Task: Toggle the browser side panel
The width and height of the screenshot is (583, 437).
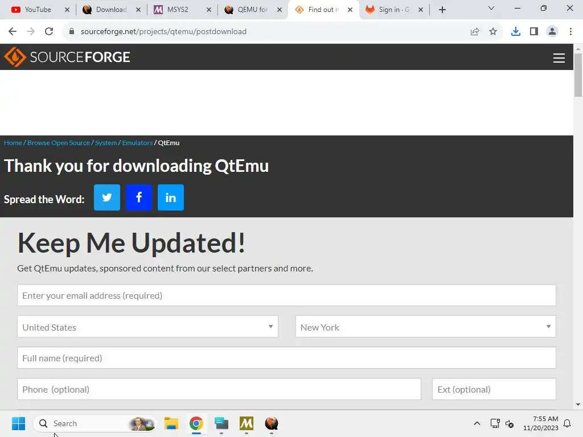Action: click(x=534, y=32)
